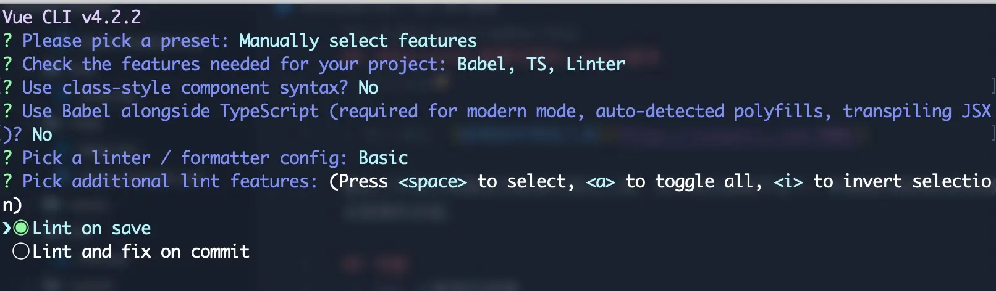Click the No answer after the closing parenthesis

click(x=42, y=134)
